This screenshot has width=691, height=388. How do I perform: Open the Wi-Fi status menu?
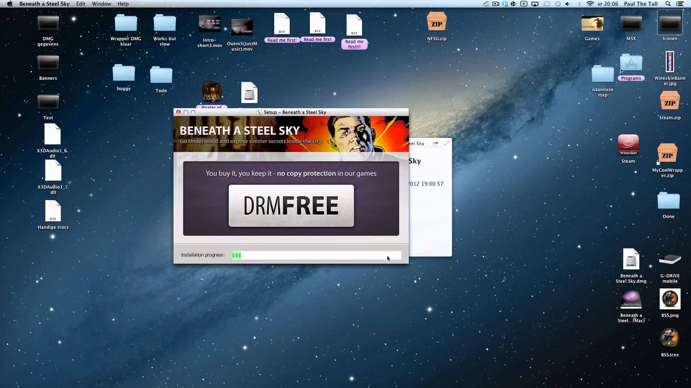point(591,4)
